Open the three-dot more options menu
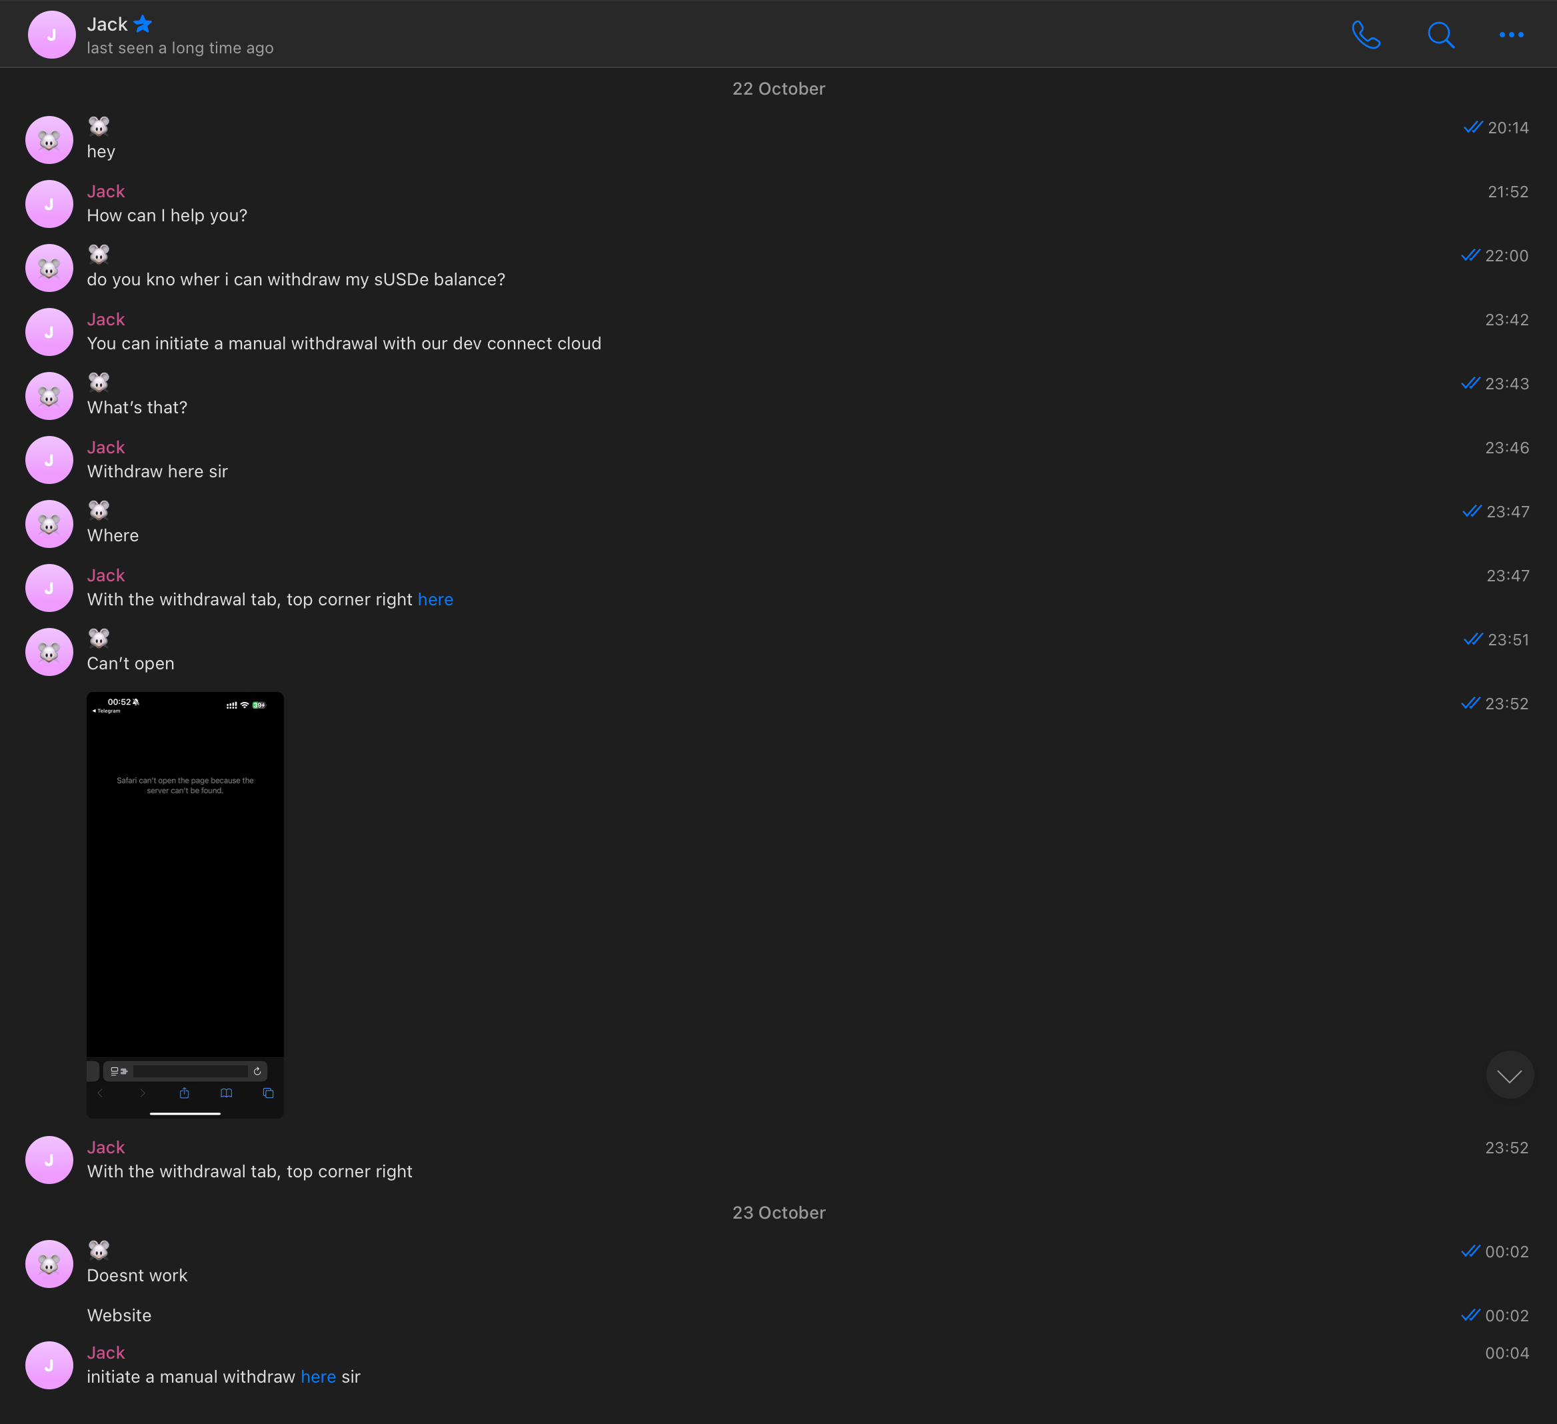The width and height of the screenshot is (1557, 1424). [1510, 35]
